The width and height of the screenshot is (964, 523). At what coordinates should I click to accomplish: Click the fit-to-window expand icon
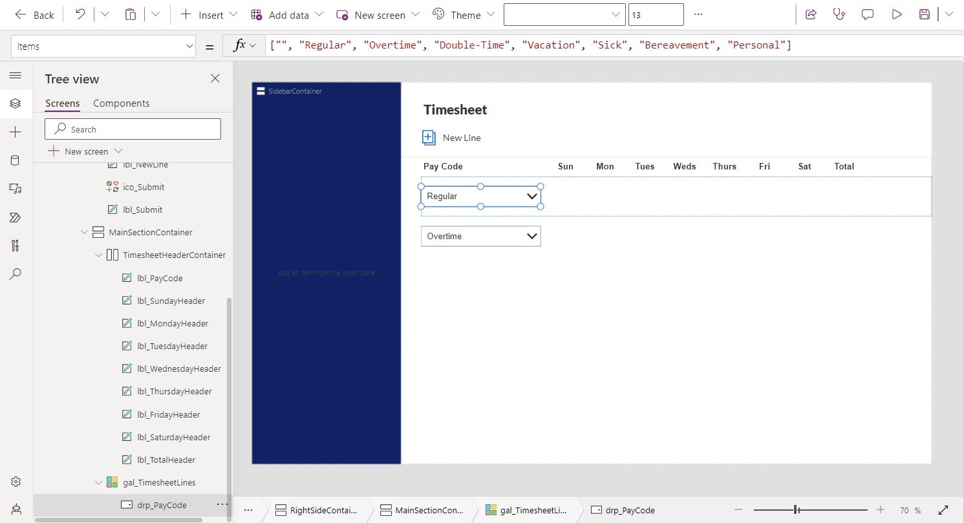[x=943, y=510]
